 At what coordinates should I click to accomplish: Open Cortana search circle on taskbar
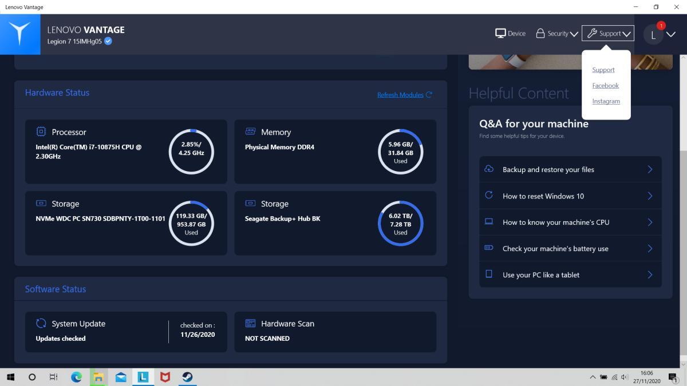pos(32,377)
